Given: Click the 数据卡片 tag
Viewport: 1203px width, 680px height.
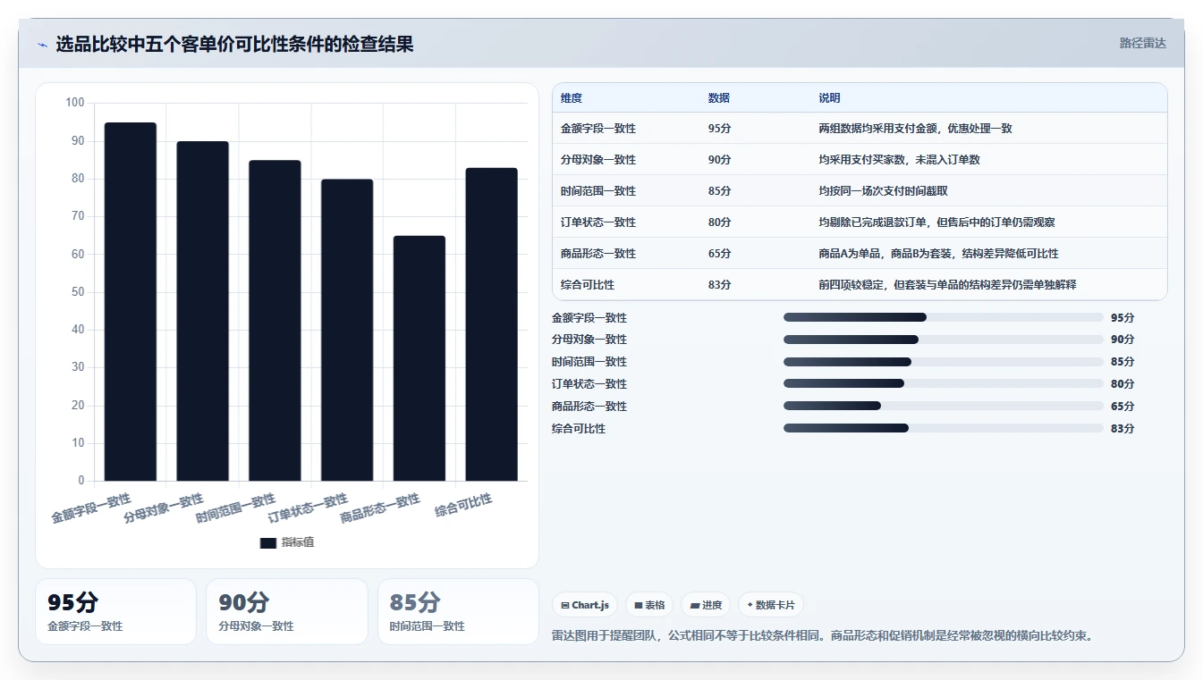Looking at the screenshot, I should click(x=770, y=605).
